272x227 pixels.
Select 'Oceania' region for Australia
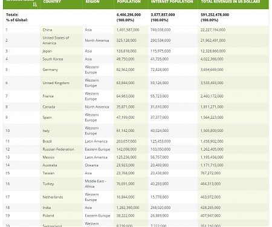click(92, 165)
